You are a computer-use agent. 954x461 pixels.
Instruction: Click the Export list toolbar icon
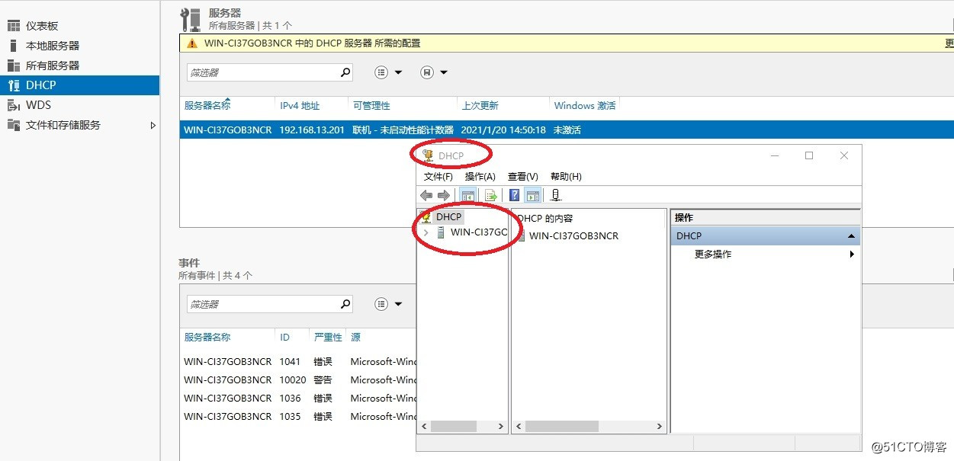(x=490, y=195)
